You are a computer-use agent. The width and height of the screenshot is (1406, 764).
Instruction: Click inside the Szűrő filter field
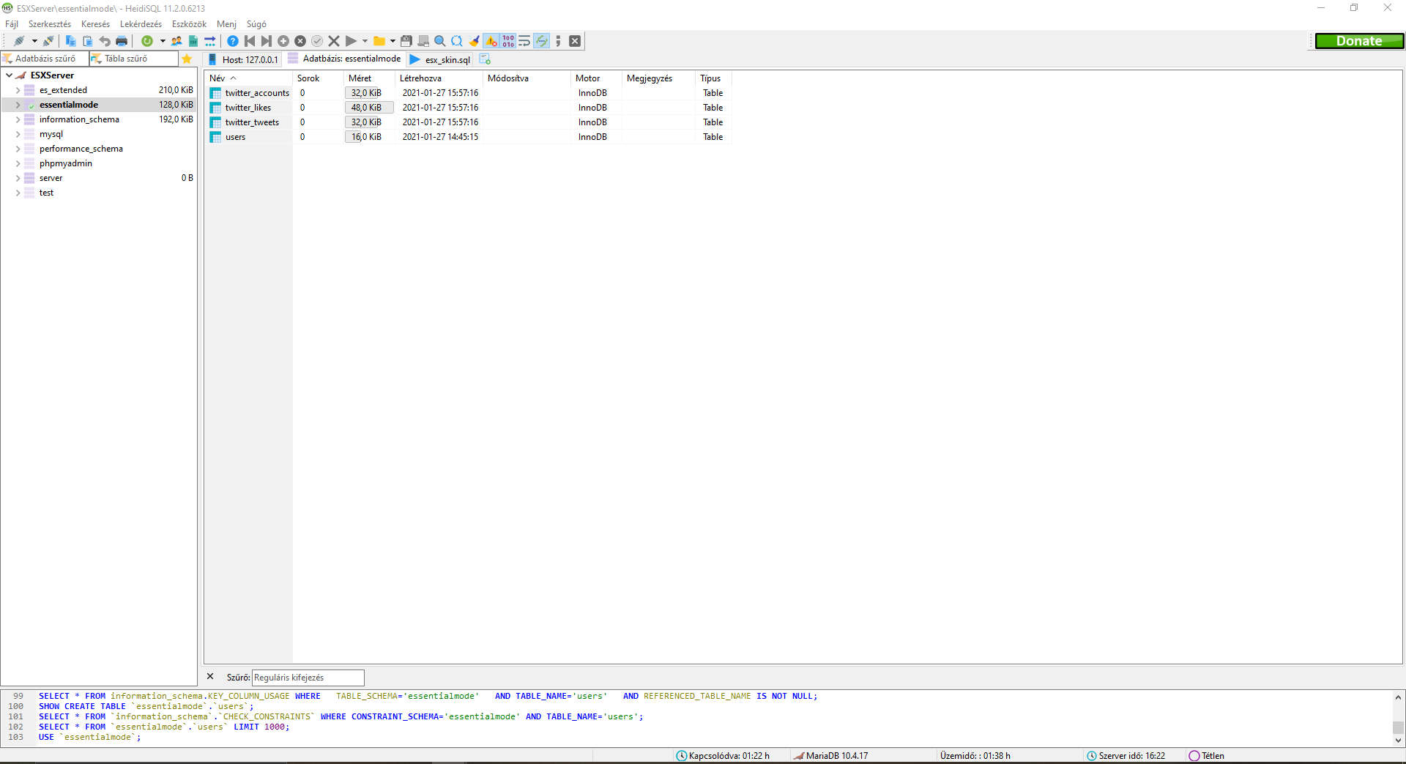(308, 678)
